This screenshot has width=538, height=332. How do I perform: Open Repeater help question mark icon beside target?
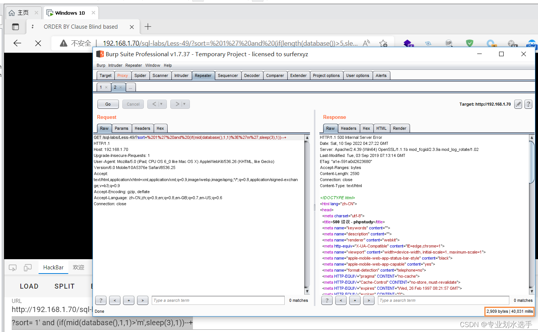pyautogui.click(x=529, y=104)
